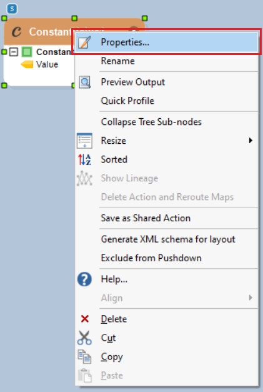263x392 pixels.
Task: Click the Properties pencil icon
Action: click(x=84, y=43)
